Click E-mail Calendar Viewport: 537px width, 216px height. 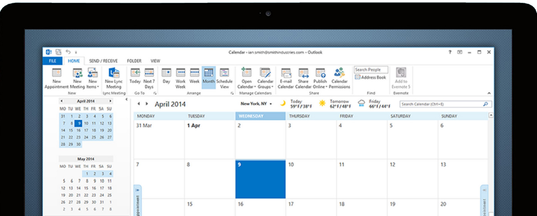(286, 79)
